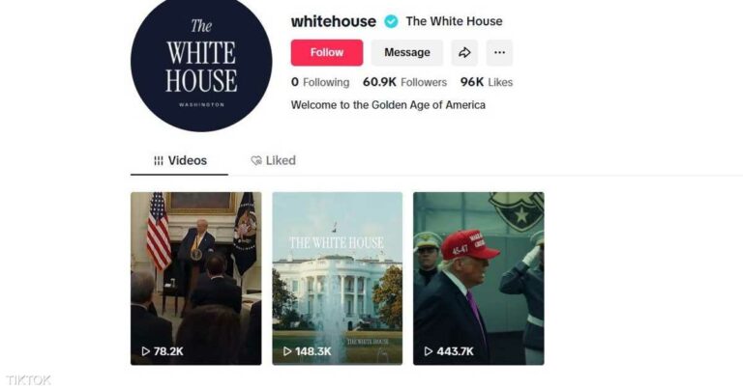Click the whitehouse username heading
This screenshot has width=743, height=389.
coord(334,21)
